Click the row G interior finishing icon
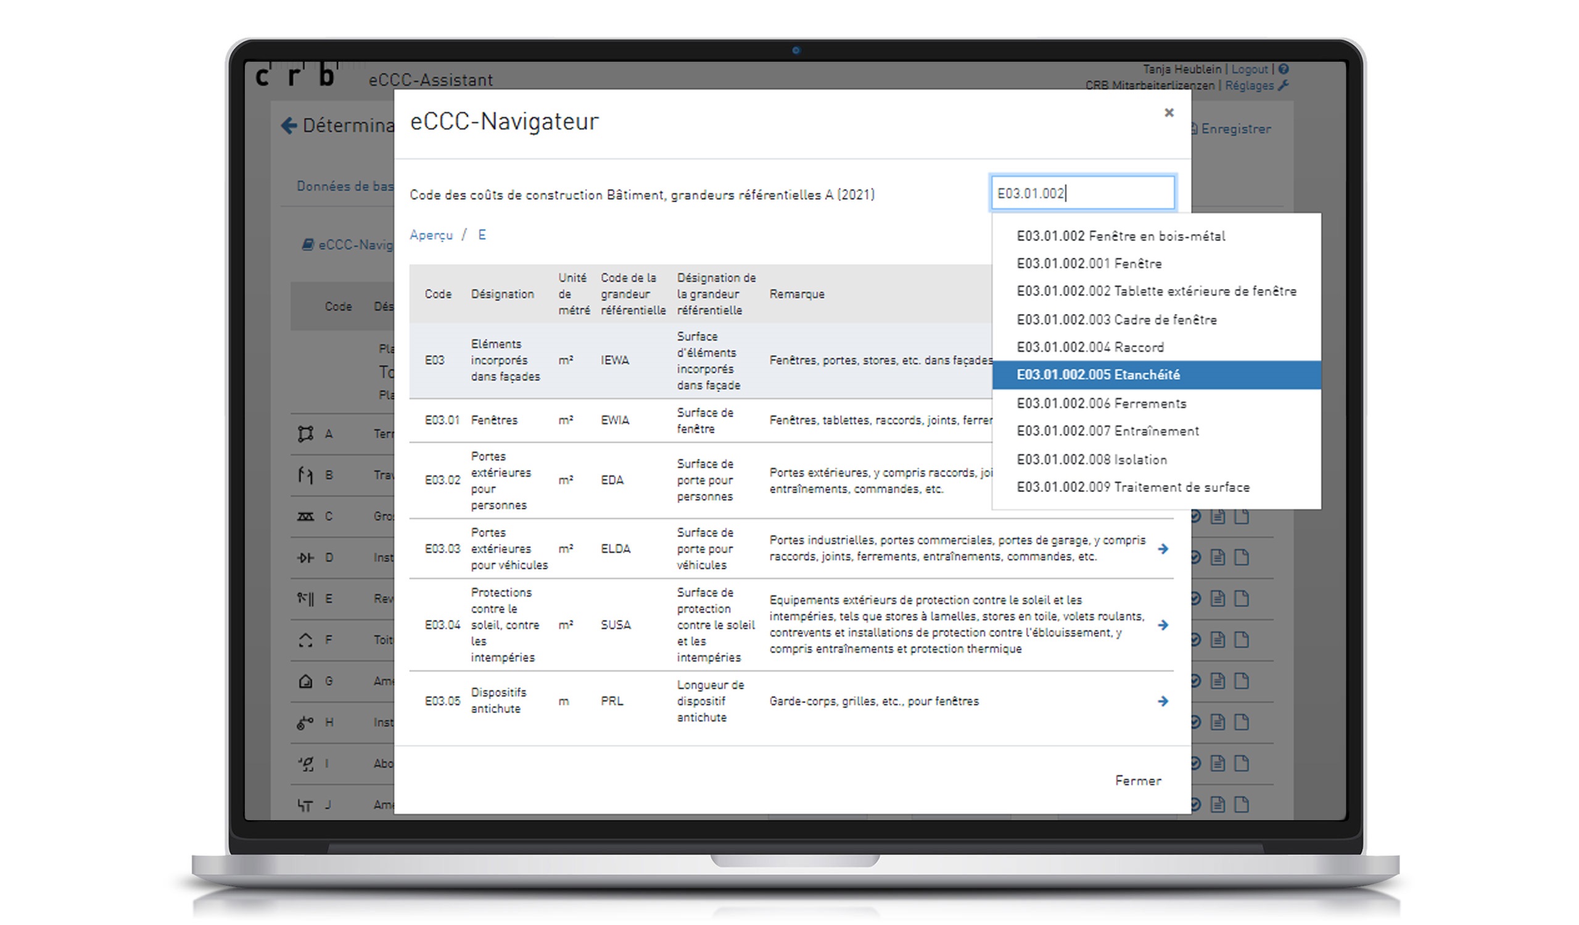The height and width of the screenshot is (925, 1579). coord(305,681)
